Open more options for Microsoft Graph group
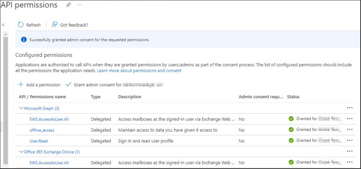Screen dimensions: 361x169 (349, 108)
